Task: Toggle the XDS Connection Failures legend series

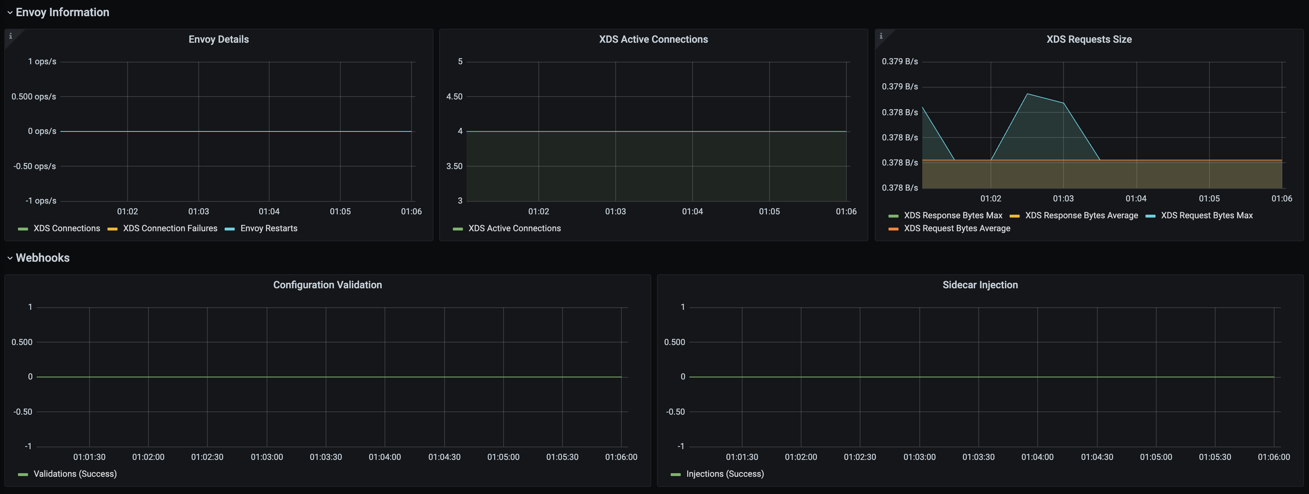Action: [x=170, y=228]
